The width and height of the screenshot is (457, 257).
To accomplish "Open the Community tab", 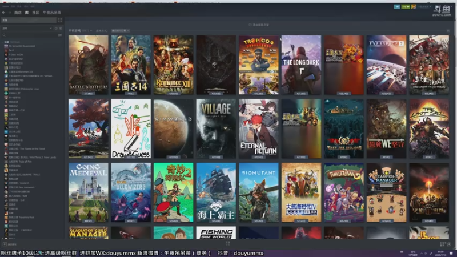I will tap(35, 13).
